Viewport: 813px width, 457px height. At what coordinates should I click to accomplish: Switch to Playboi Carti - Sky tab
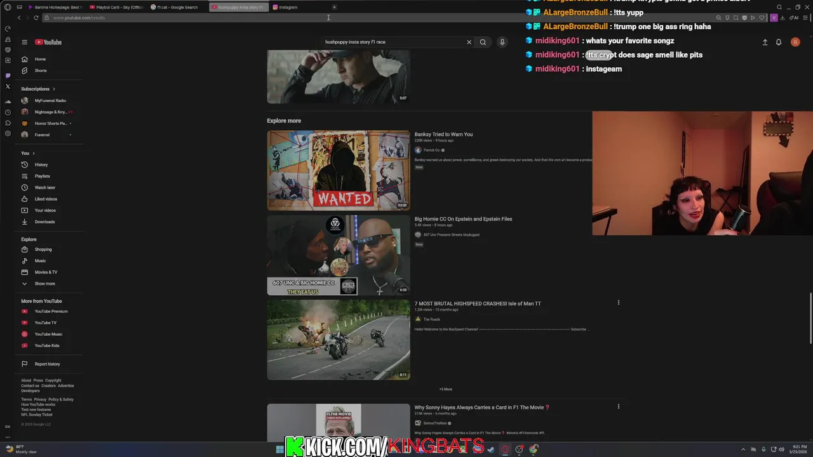click(x=116, y=7)
